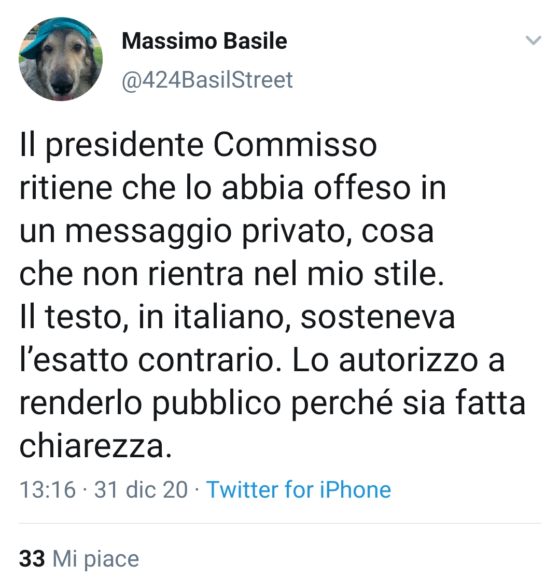Viewport: 560px width, 578px height.
Task: Open Massimo Basile's profile picture
Action: 61,59
